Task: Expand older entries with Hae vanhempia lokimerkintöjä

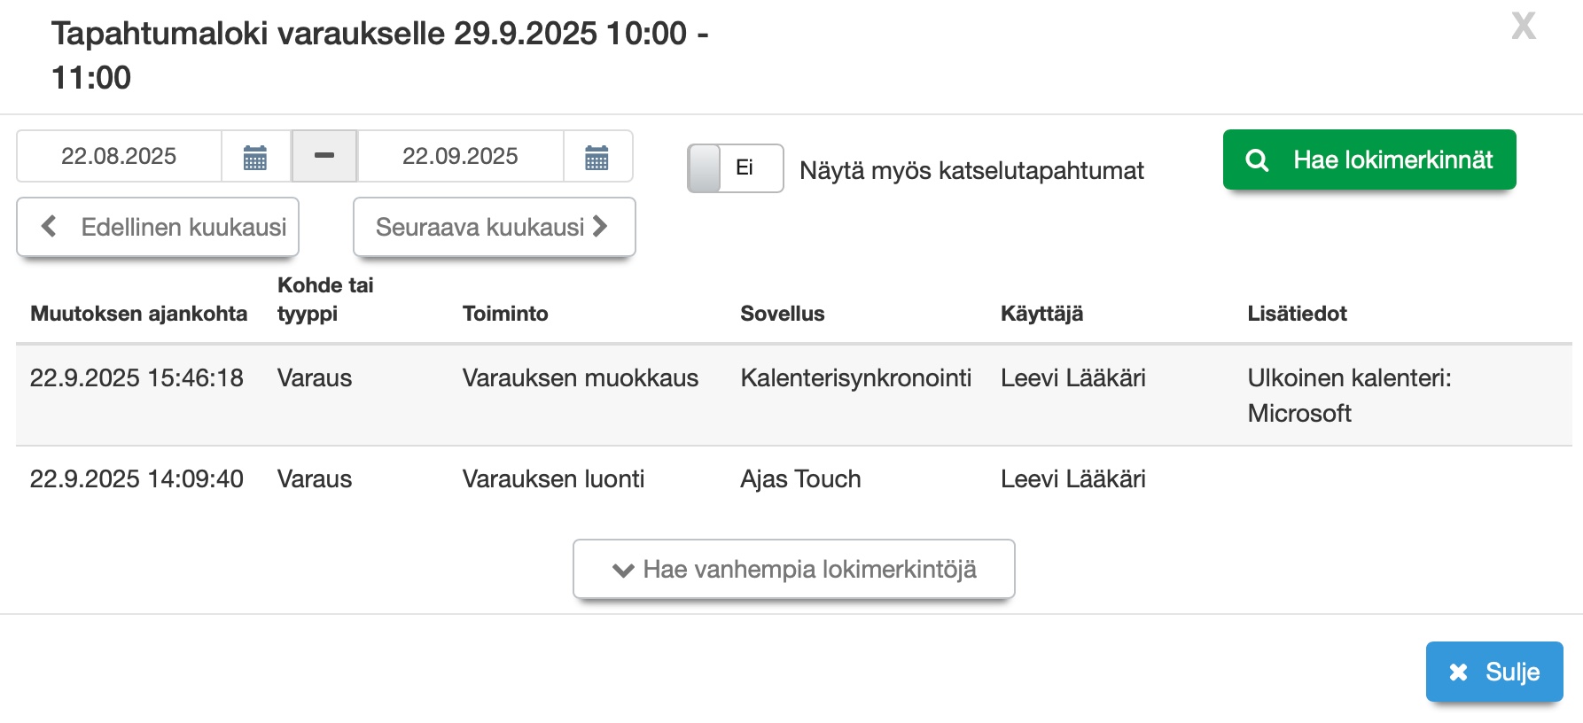Action: coord(793,569)
